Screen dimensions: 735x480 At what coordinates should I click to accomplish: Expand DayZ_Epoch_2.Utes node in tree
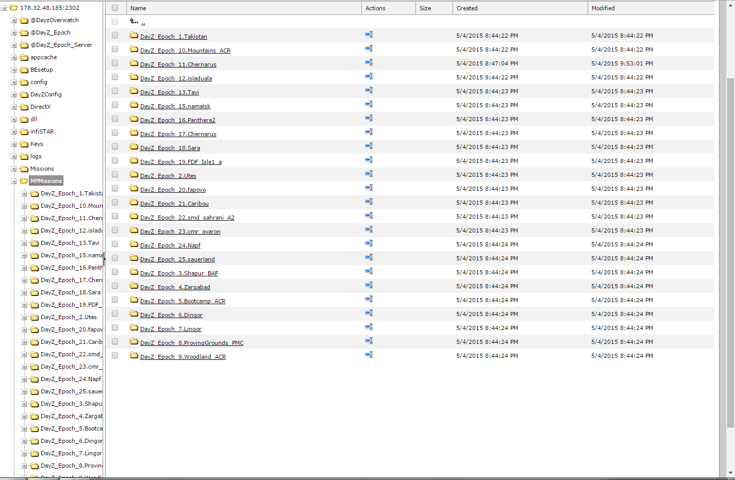24,317
